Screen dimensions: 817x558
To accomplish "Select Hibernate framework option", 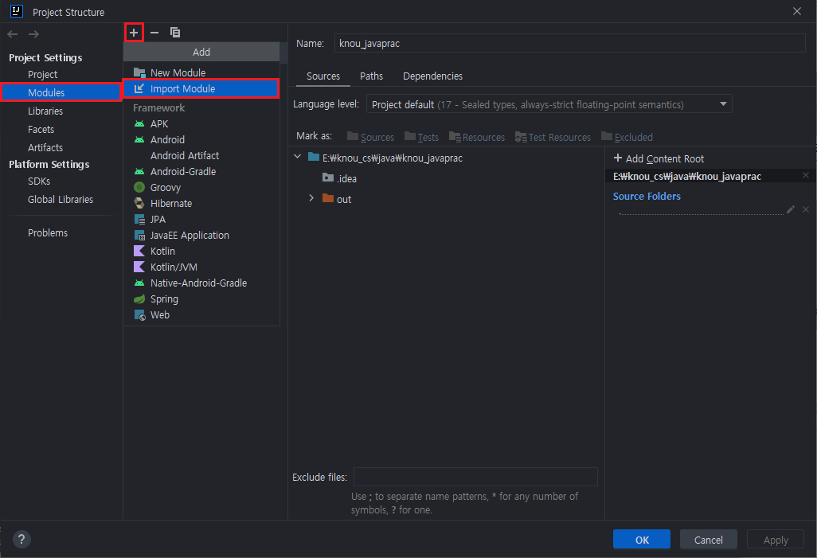I will (201, 203).
